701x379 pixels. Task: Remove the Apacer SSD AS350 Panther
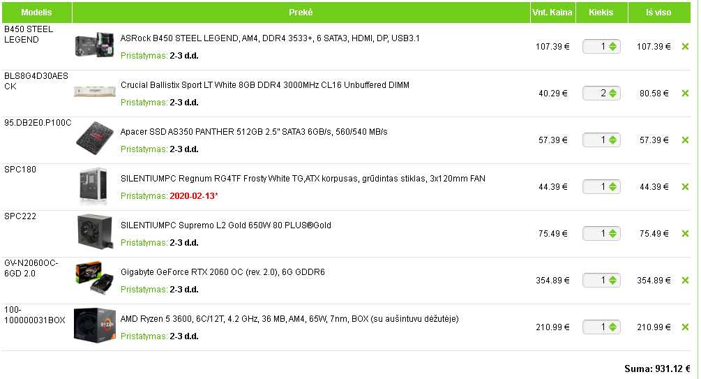coord(685,140)
